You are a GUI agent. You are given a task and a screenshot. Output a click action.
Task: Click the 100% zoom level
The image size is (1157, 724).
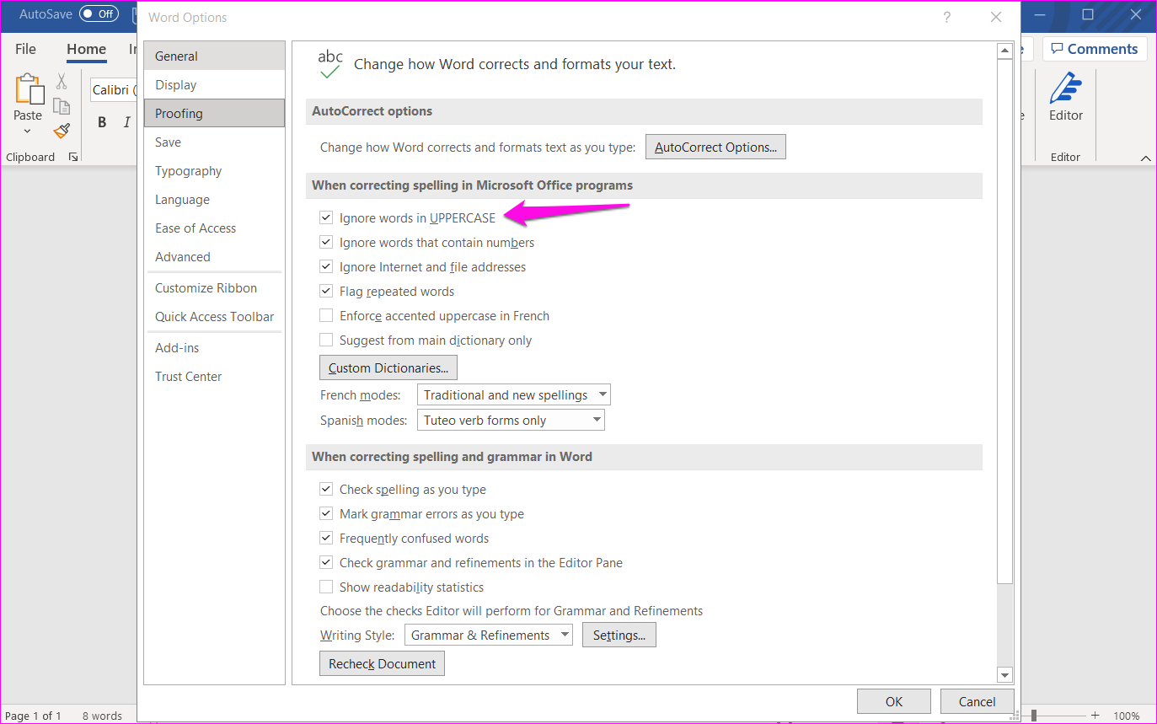tap(1127, 716)
